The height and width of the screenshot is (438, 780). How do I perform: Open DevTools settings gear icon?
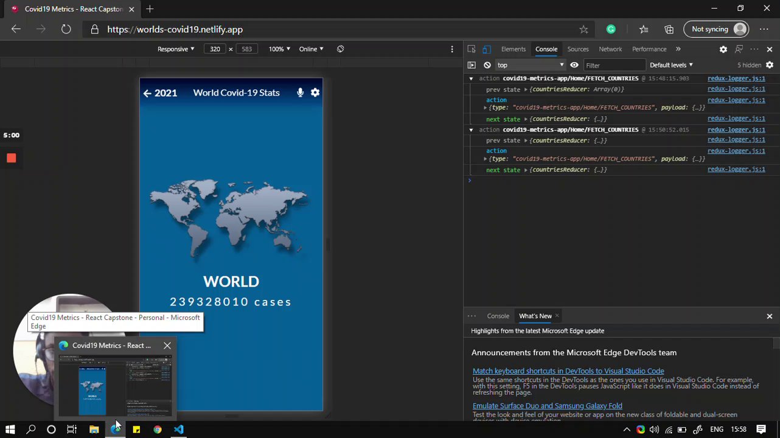click(723, 49)
